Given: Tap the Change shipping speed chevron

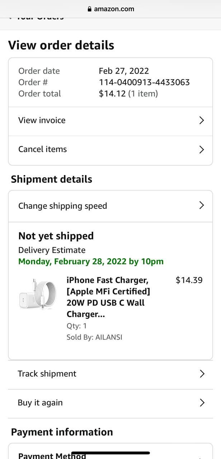Looking at the screenshot, I should 202,205.
